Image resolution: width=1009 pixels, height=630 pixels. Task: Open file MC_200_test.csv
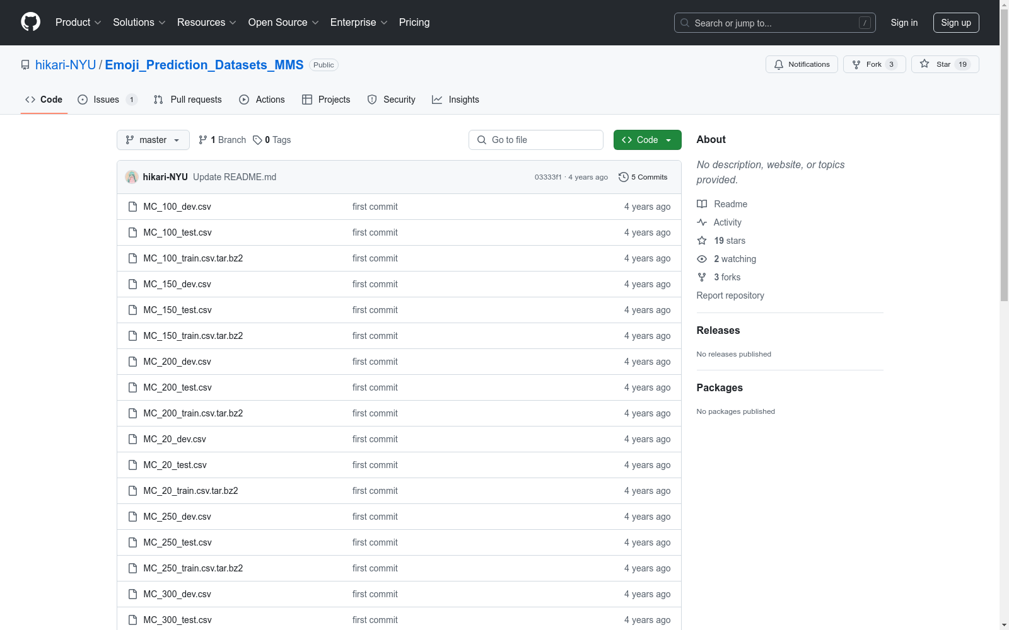click(x=177, y=387)
